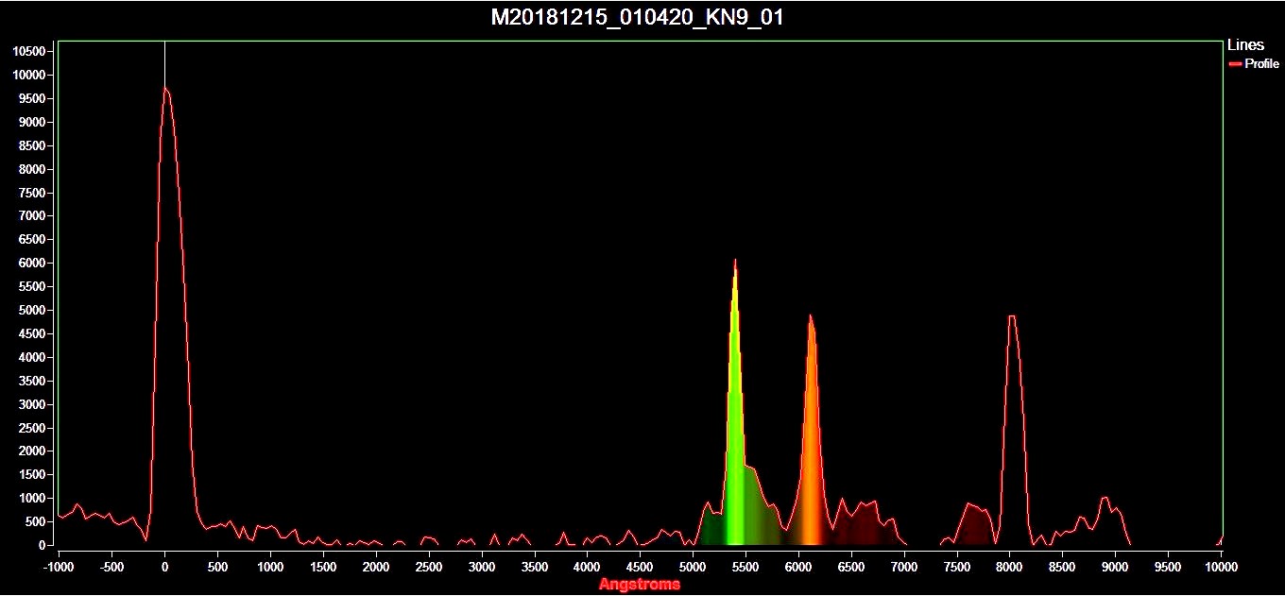The image size is (1285, 596).
Task: Click the 0 label on the x-axis
Action: point(164,567)
